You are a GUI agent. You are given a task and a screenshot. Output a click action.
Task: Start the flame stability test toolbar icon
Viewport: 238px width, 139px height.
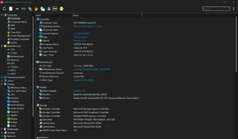click(36, 9)
